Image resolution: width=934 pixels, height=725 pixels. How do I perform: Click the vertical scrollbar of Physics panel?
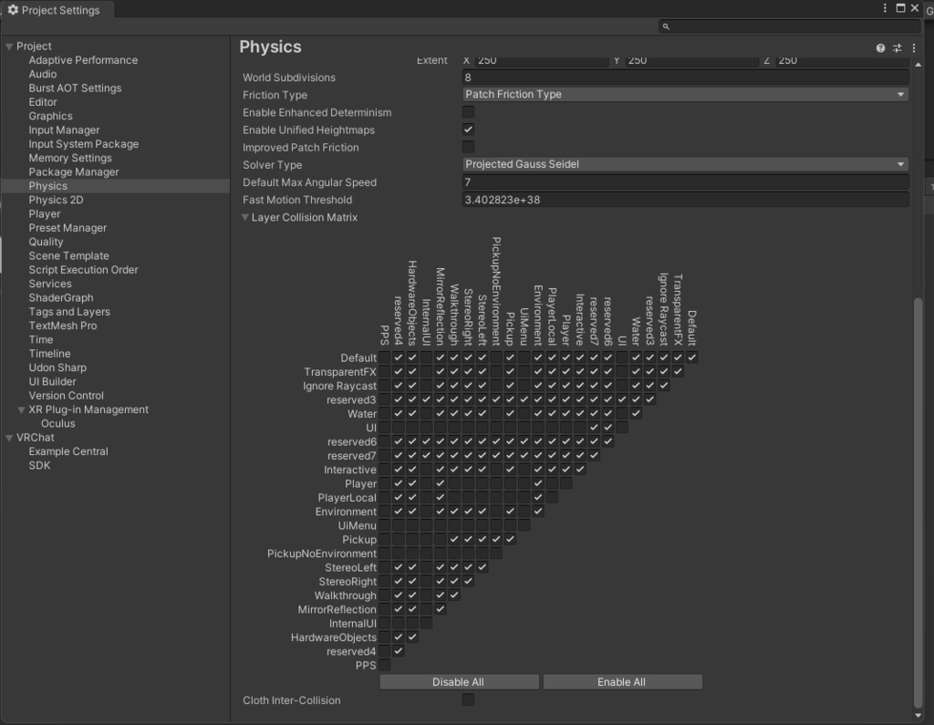tap(918, 503)
